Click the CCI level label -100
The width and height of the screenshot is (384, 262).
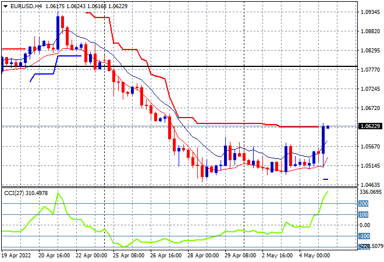click(364, 236)
